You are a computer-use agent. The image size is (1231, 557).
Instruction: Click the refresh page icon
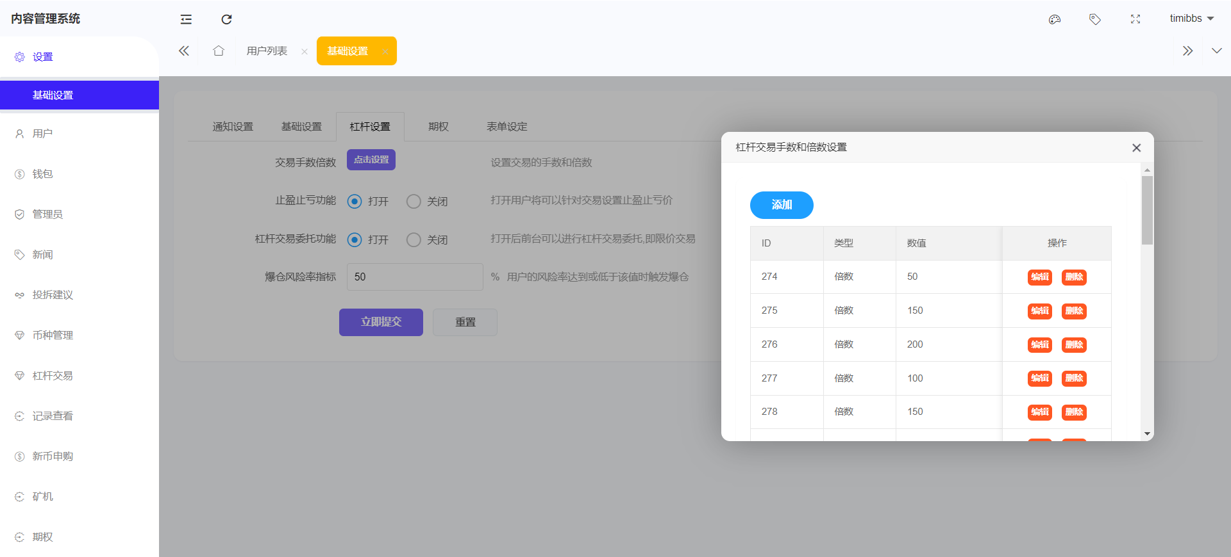coord(226,19)
